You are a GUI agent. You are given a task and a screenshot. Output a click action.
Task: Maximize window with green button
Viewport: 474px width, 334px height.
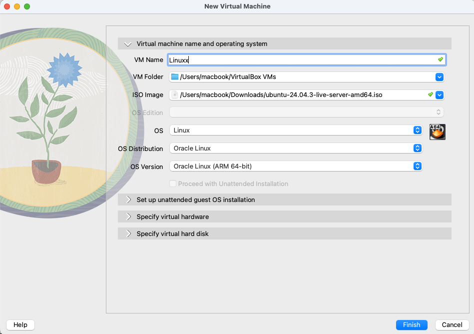pos(27,6)
